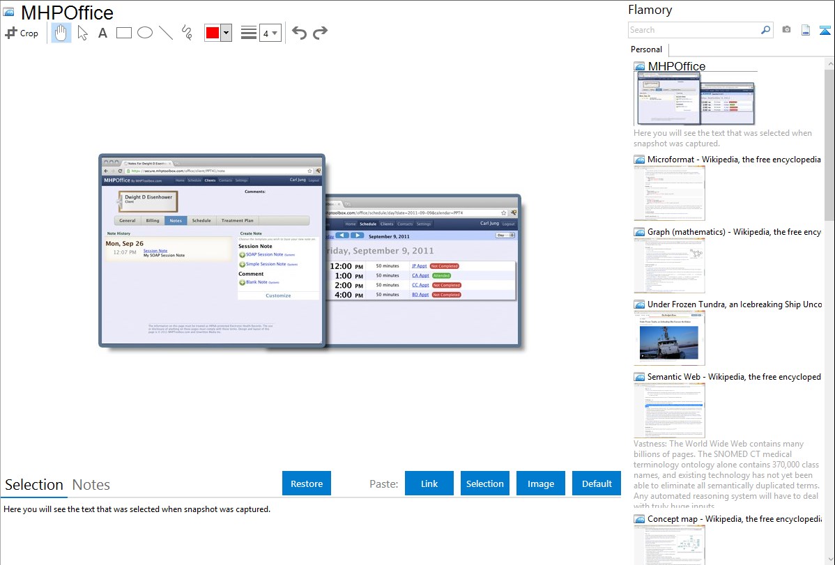
Task: Pick the ellipse drawing tool
Action: point(145,33)
